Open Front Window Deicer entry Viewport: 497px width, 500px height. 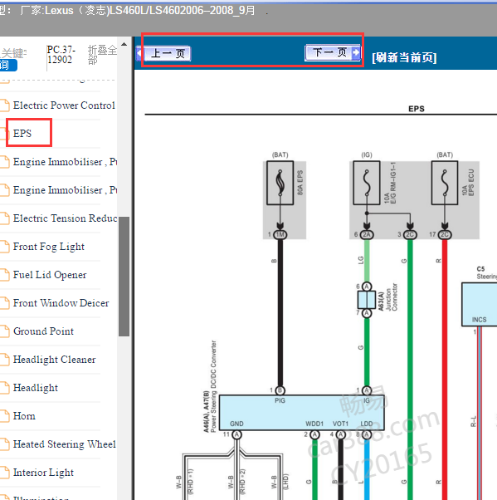point(61,303)
